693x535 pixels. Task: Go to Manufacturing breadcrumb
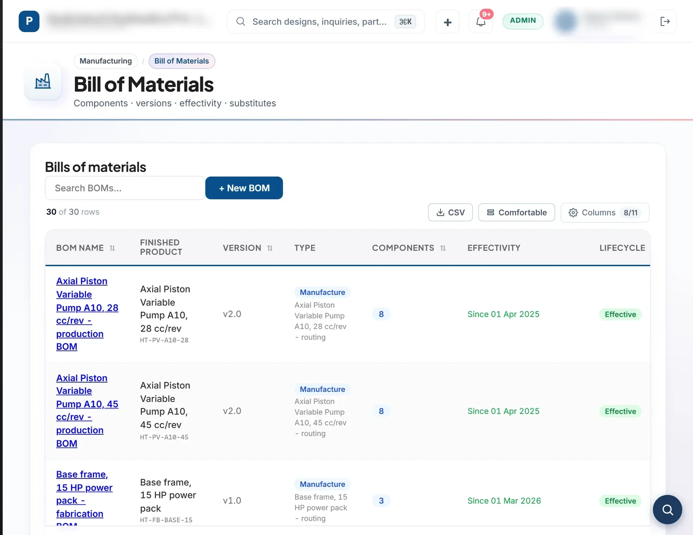[106, 61]
